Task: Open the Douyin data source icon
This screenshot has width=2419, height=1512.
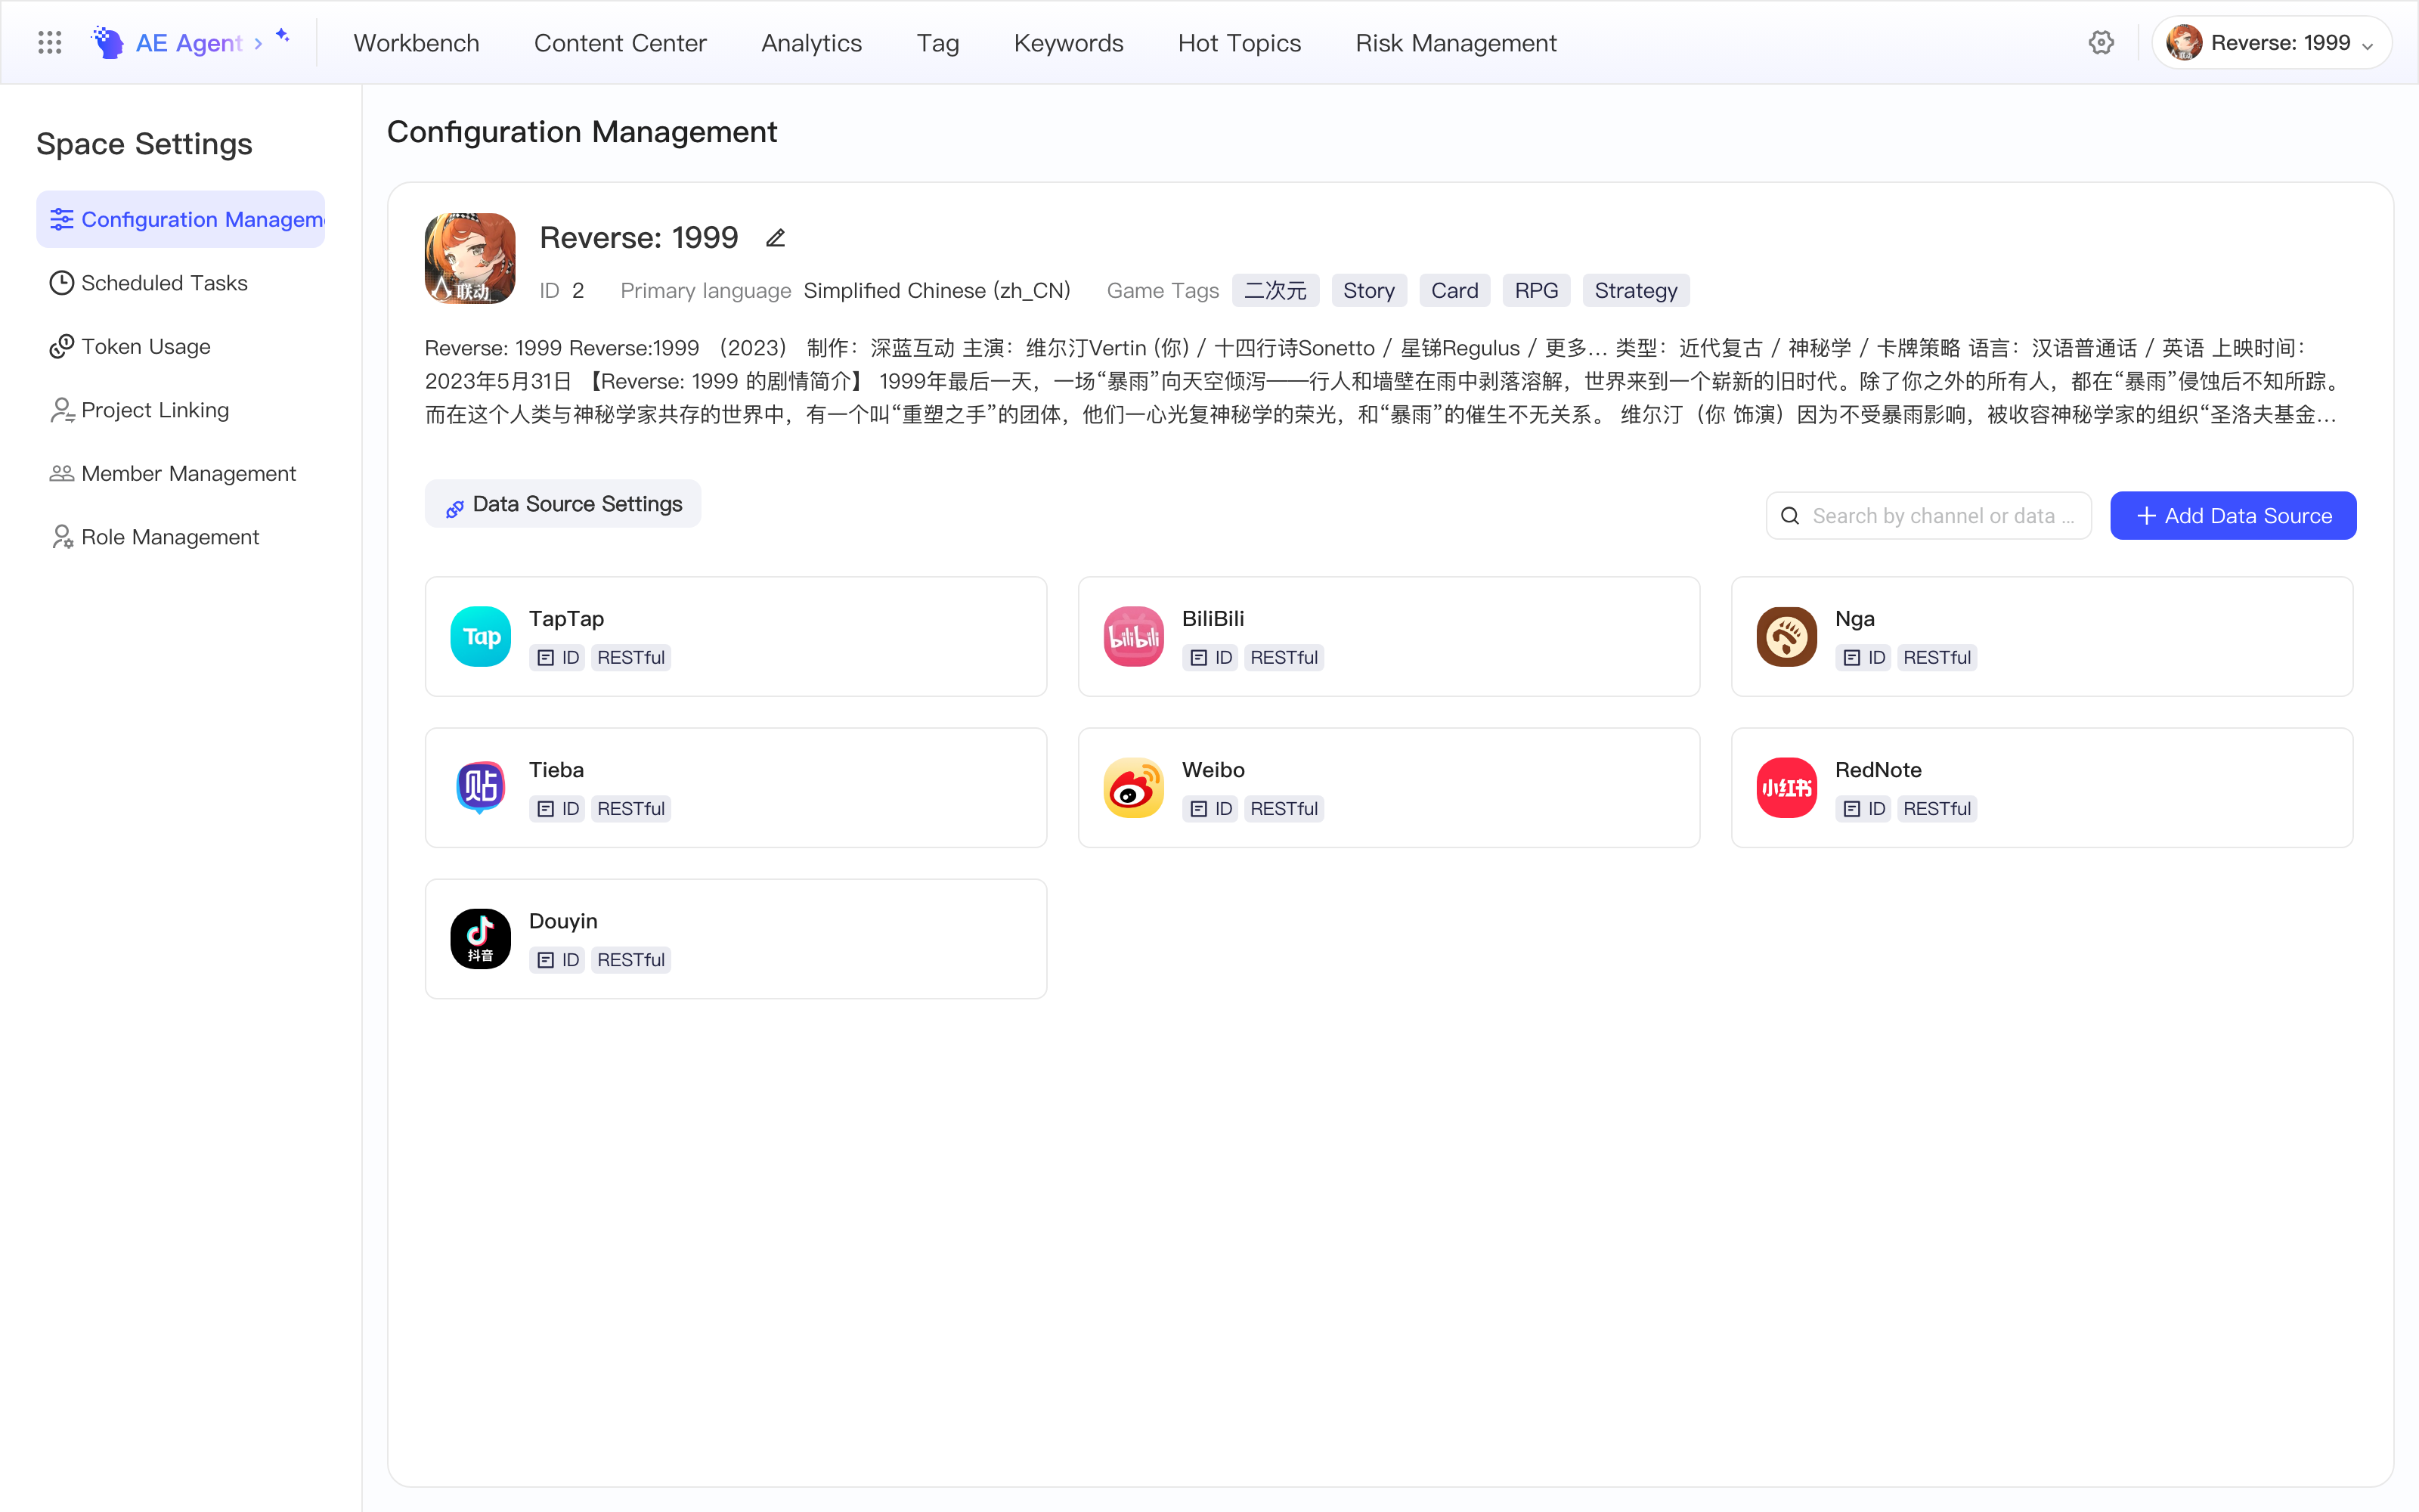Action: [x=481, y=938]
